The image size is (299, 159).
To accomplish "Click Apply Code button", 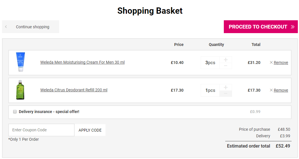I will pos(90,130).
